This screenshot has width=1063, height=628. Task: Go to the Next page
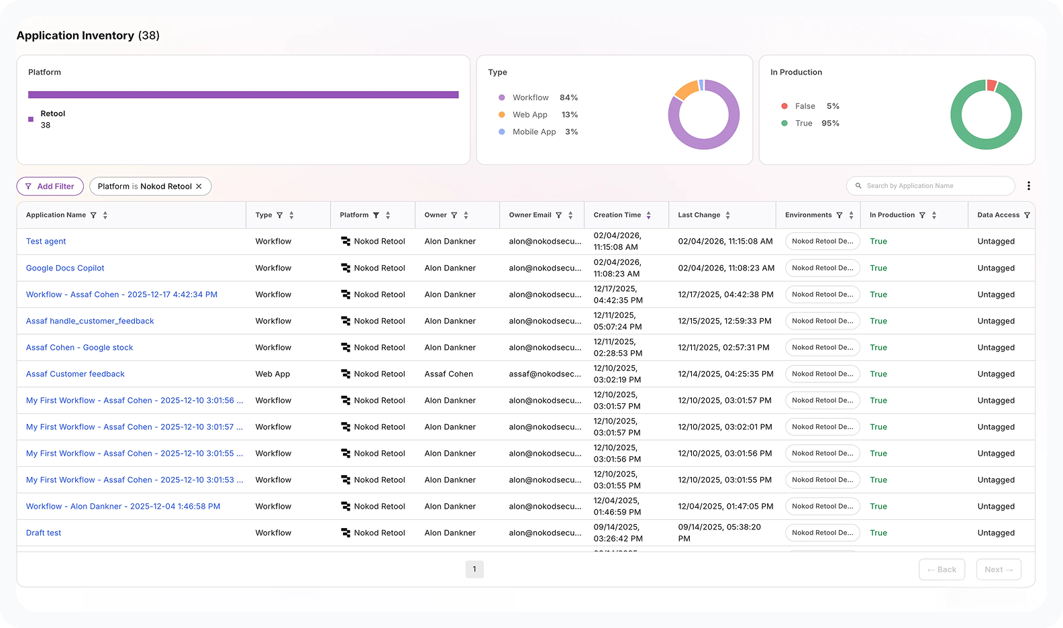click(x=999, y=570)
